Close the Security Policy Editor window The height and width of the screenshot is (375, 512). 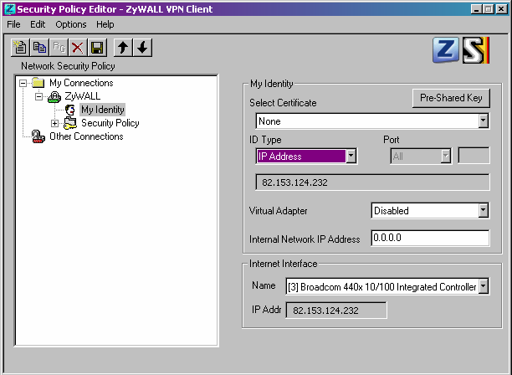502,9
